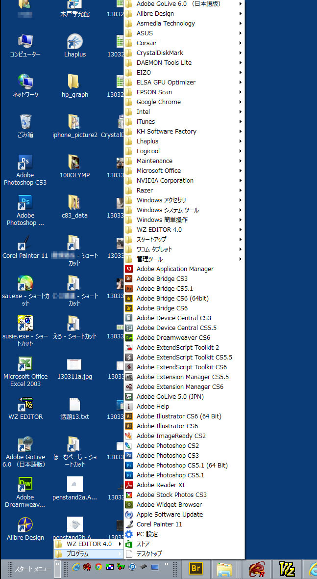Open Adobe Reader XI

click(184, 485)
